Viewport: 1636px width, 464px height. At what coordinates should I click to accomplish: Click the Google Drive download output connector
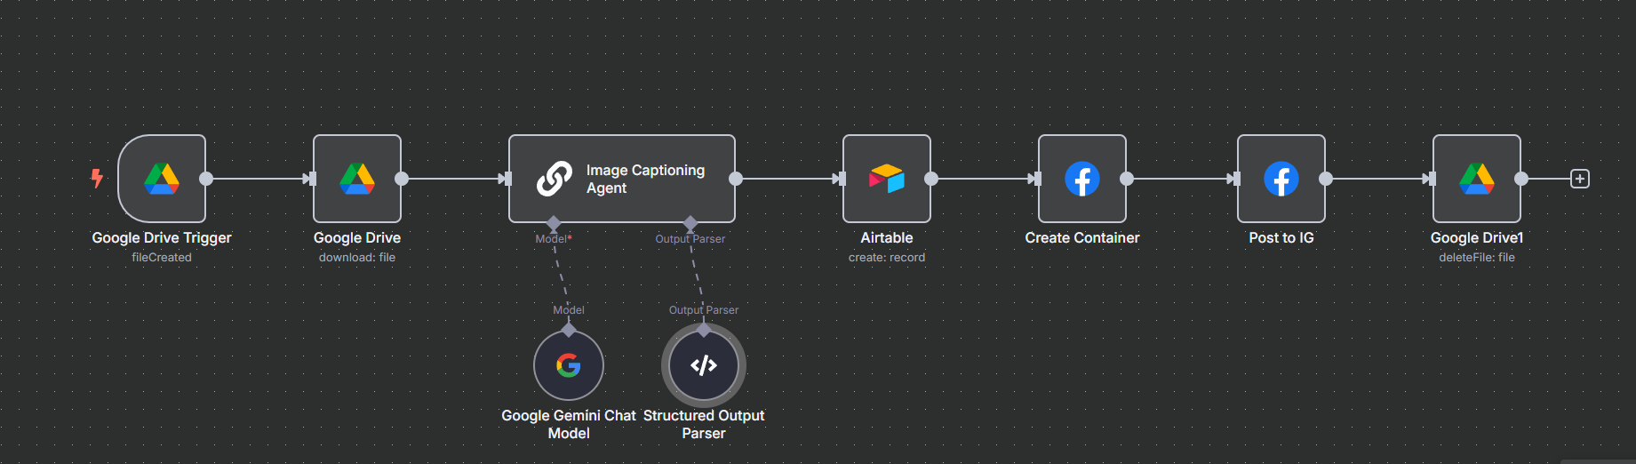(402, 179)
